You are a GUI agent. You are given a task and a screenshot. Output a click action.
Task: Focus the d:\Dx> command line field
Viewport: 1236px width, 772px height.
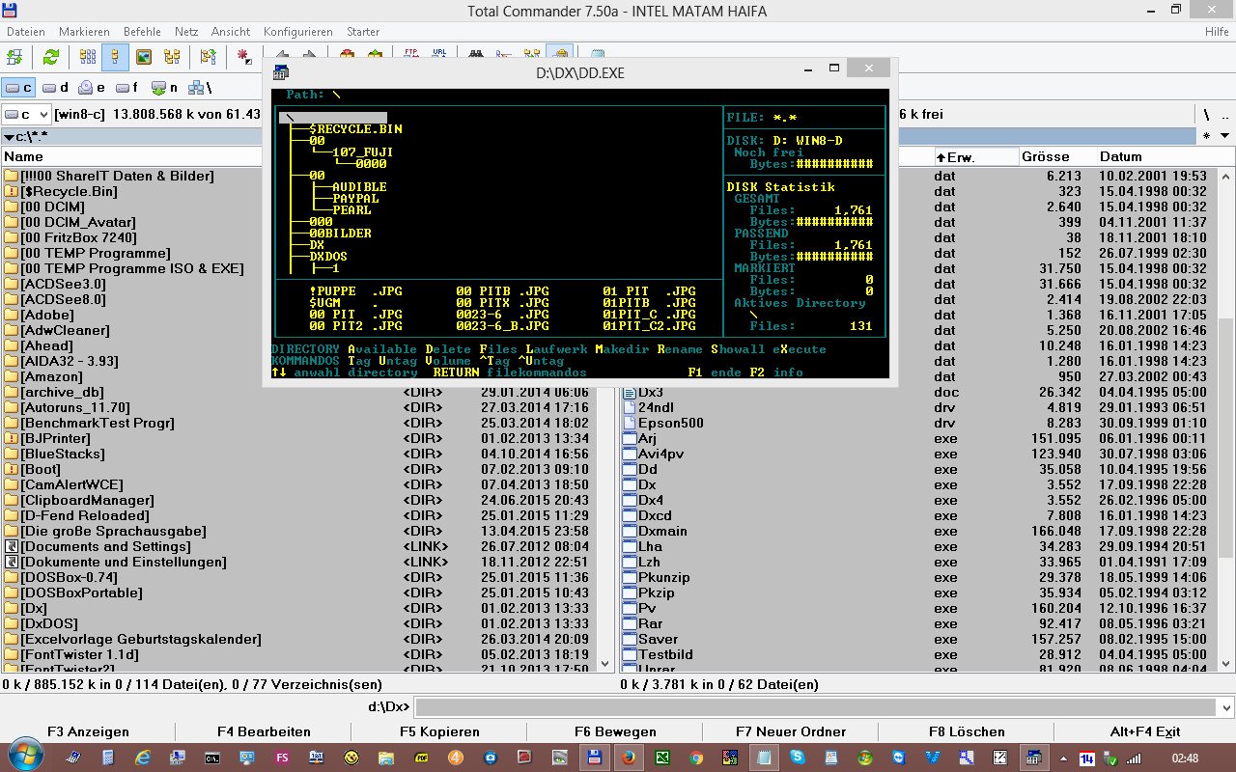tap(816, 706)
